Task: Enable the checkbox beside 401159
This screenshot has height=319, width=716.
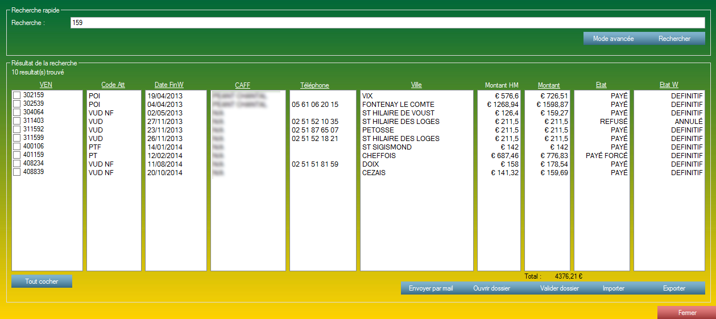Action: click(x=17, y=155)
